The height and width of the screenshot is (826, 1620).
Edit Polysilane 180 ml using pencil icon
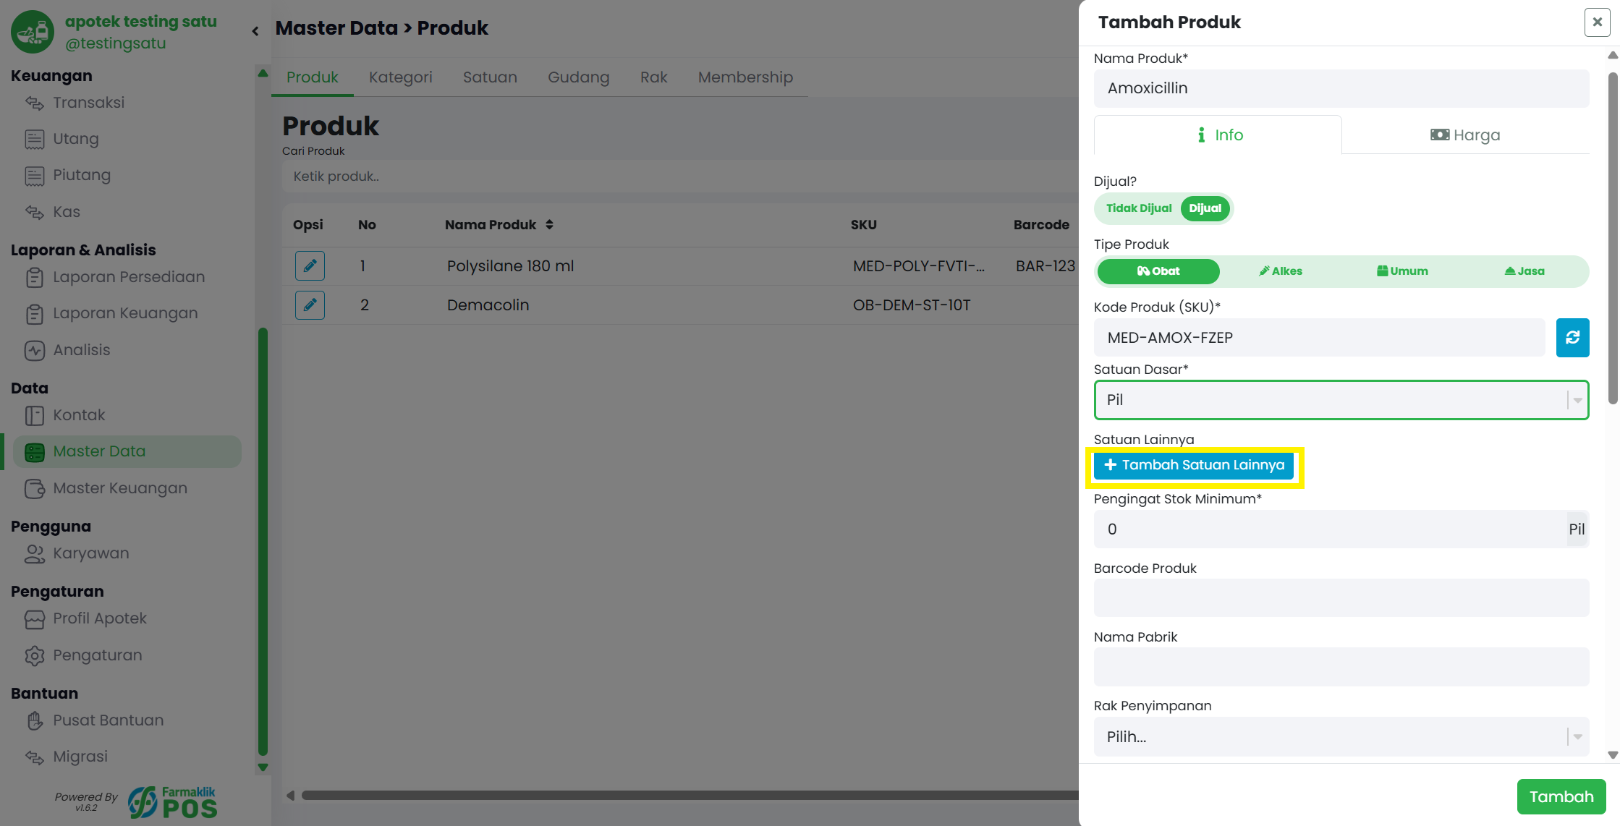coord(310,265)
